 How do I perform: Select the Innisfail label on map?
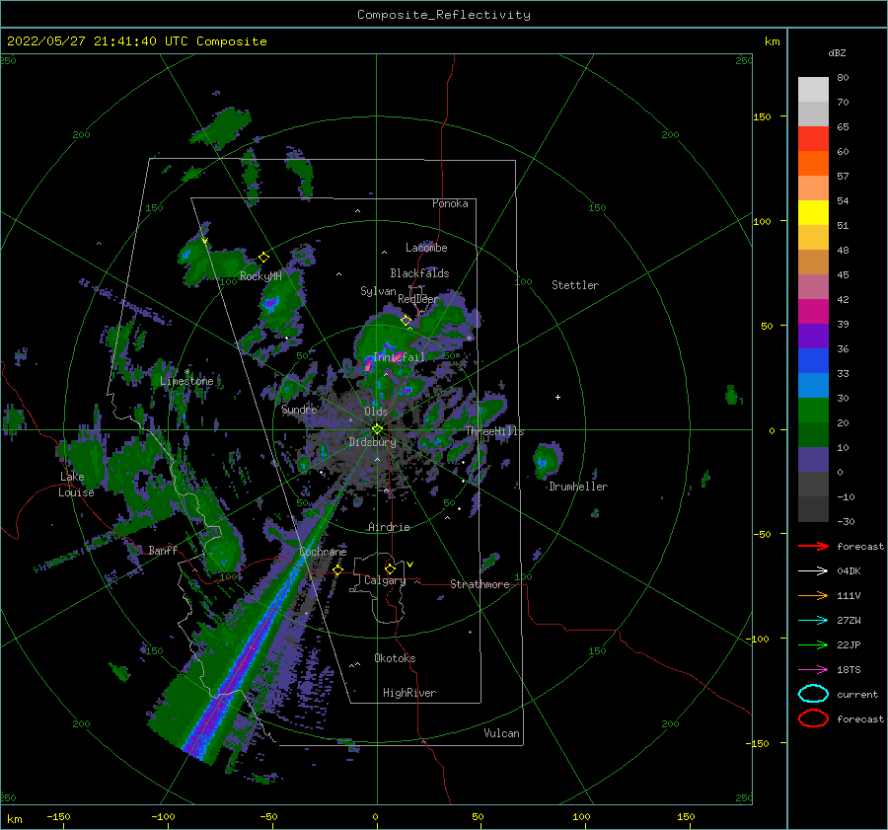click(399, 357)
